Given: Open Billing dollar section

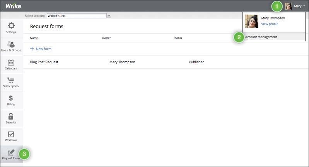Looking at the screenshot, I should 11,100.
